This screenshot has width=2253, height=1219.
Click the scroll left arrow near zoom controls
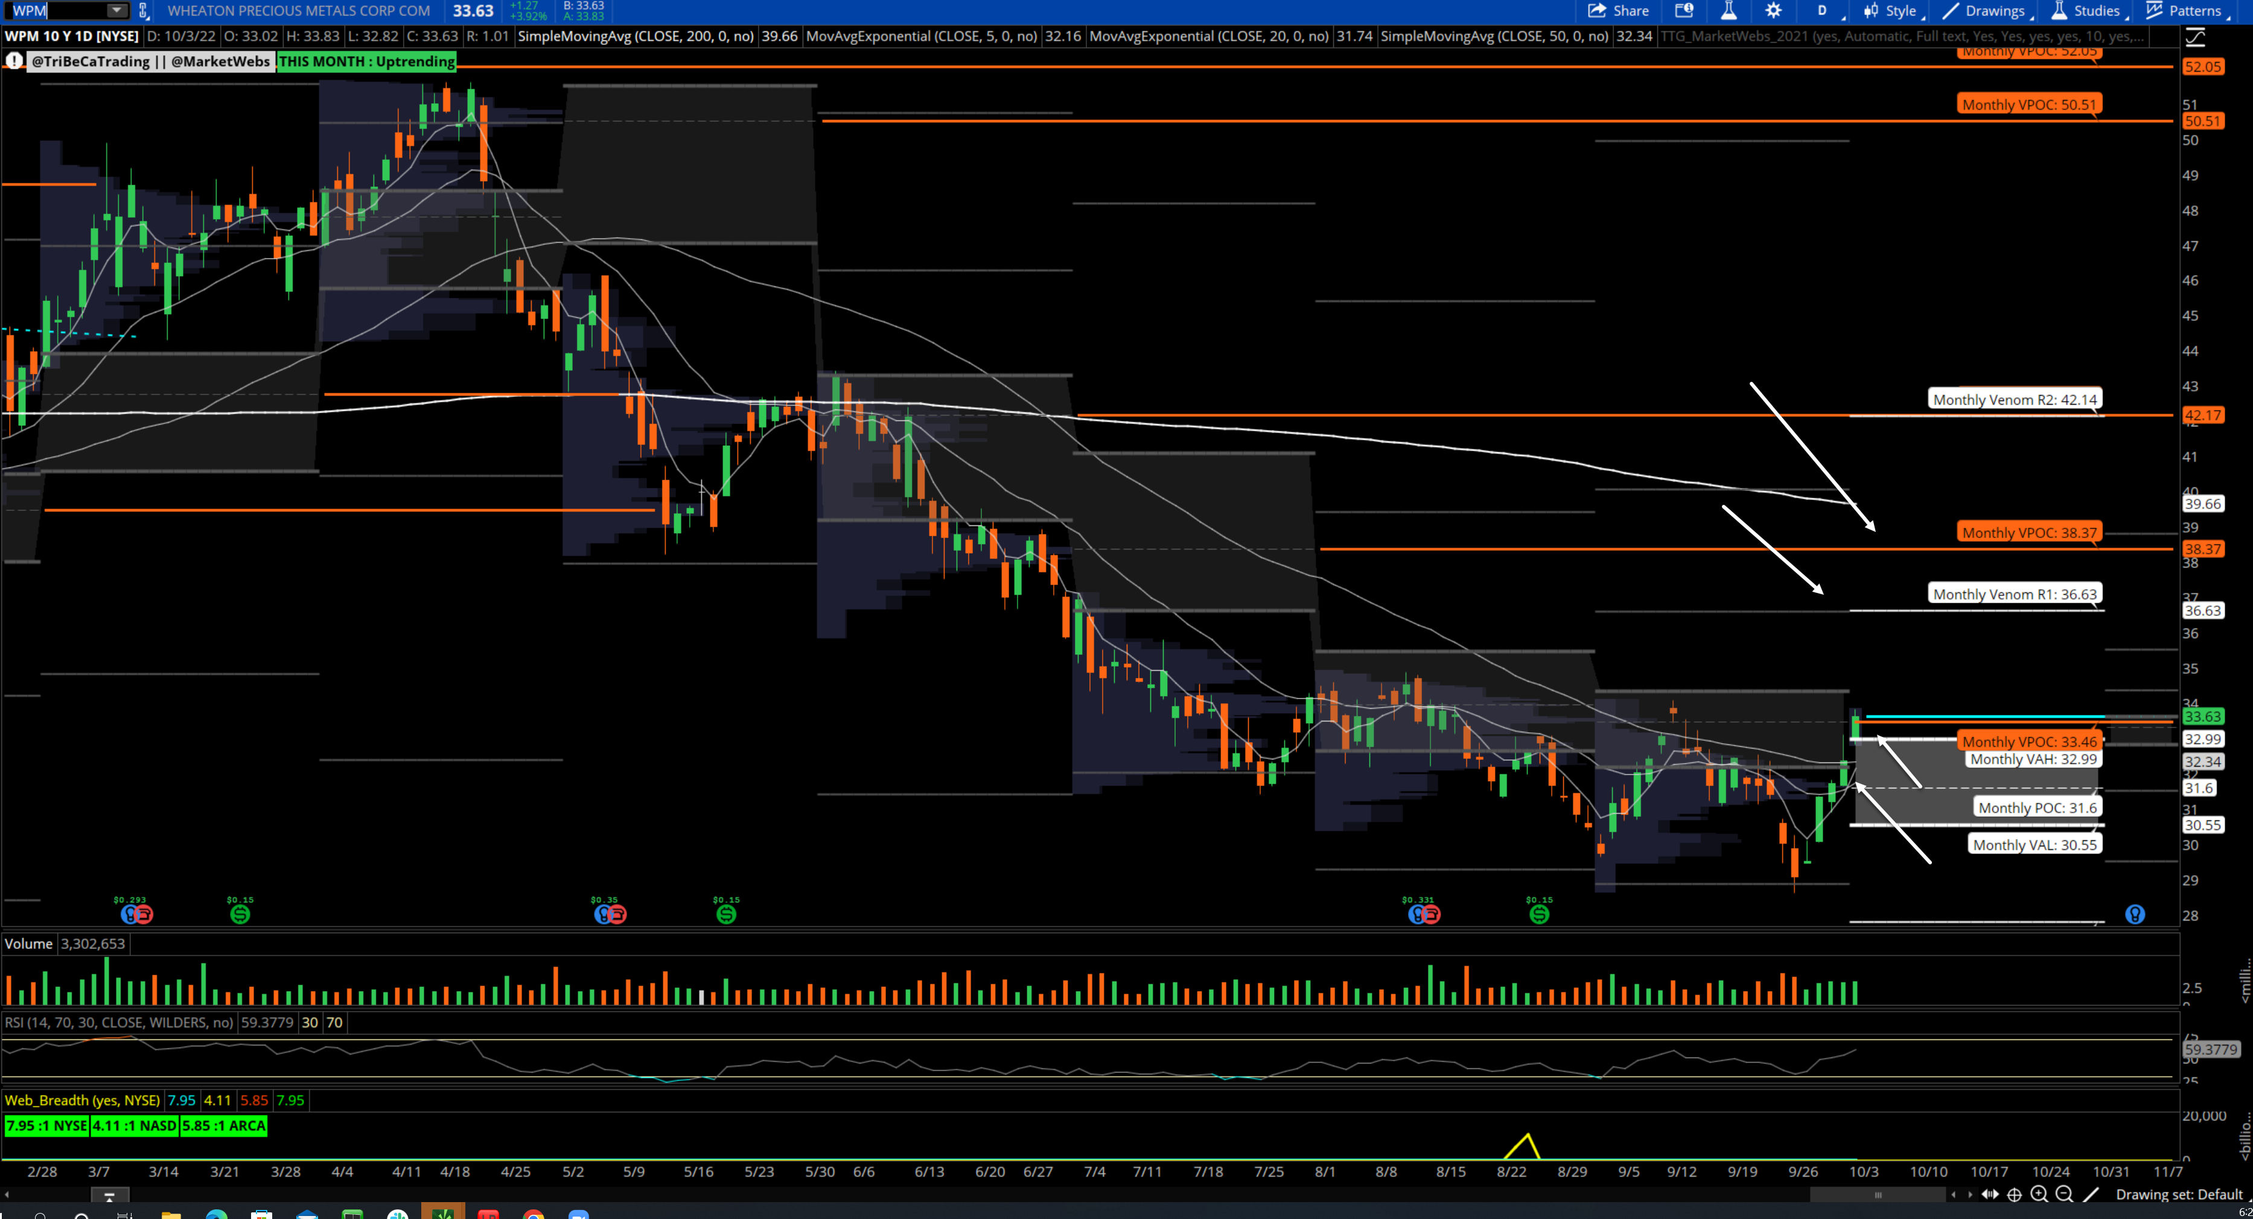tap(1953, 1194)
